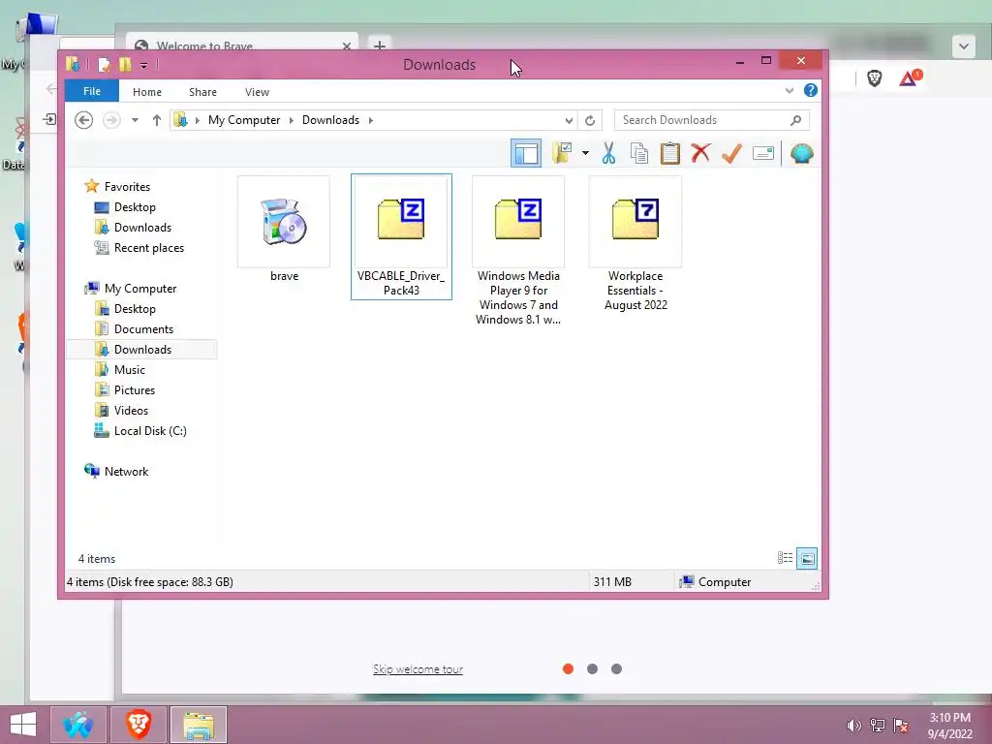
Task: Click Skip welcome tour link in Brave
Action: click(418, 668)
